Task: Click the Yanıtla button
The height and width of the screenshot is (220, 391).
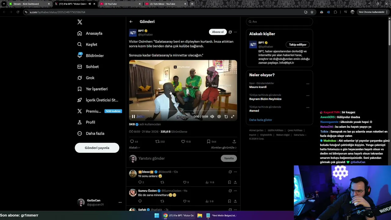Action: click(229, 158)
